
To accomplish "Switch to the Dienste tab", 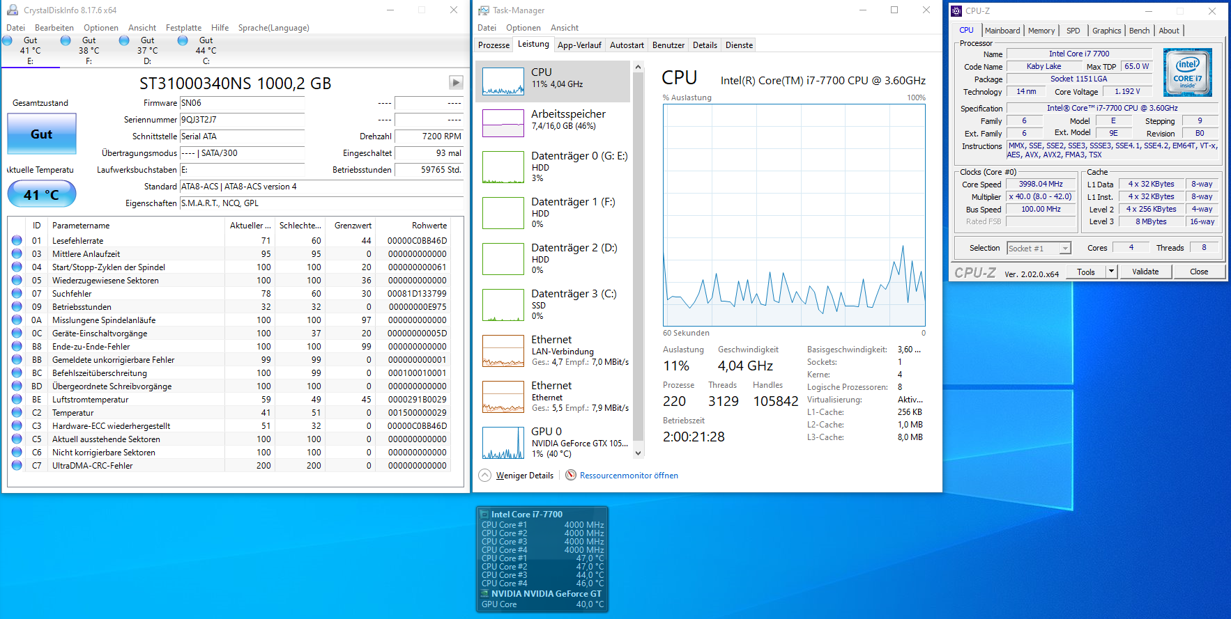I will [739, 45].
